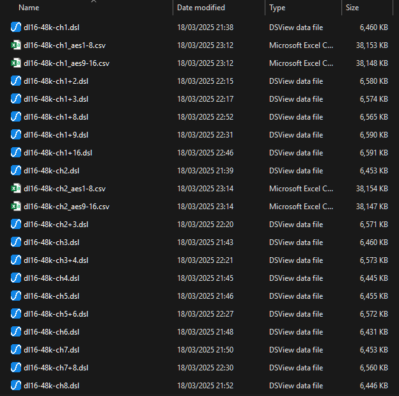Click the date 18/03/2025 21:38
Image resolution: width=399 pixels, height=396 pixels.
205,28
